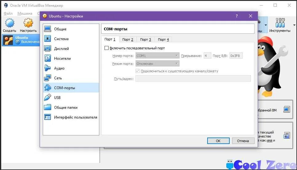Click snapshot icon beside 'текущей' text
Viewport: 297px width, 170px height.
click(287, 135)
